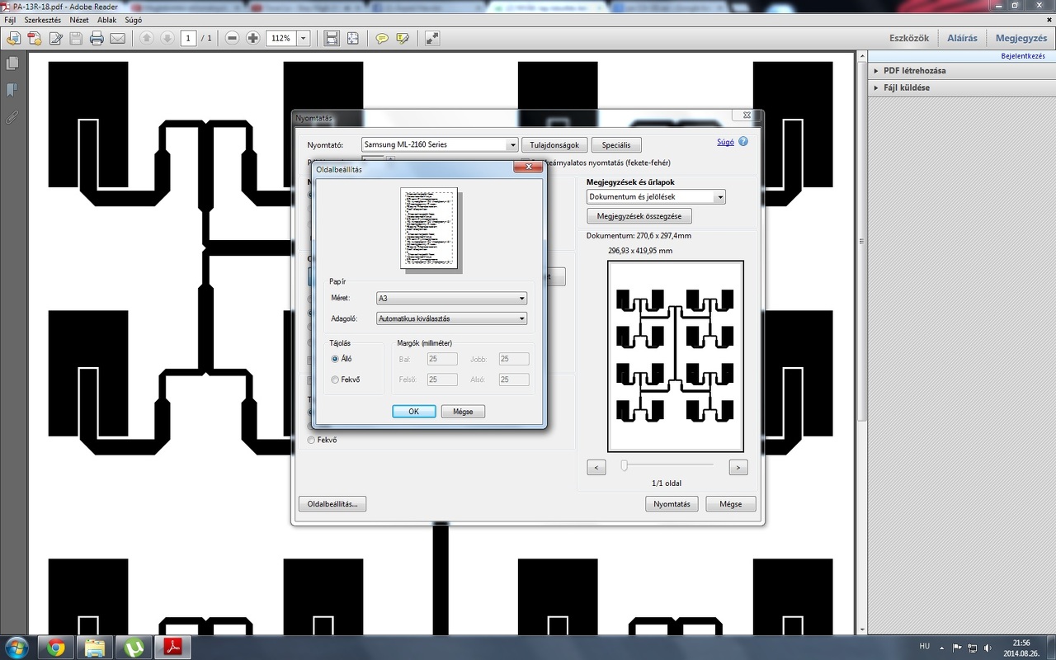Expand the PDF létrehozása panel
Image resolution: width=1056 pixels, height=660 pixels.
point(914,71)
